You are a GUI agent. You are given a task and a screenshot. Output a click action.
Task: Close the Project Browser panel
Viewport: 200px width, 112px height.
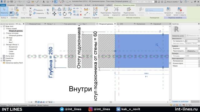(x=24, y=24)
